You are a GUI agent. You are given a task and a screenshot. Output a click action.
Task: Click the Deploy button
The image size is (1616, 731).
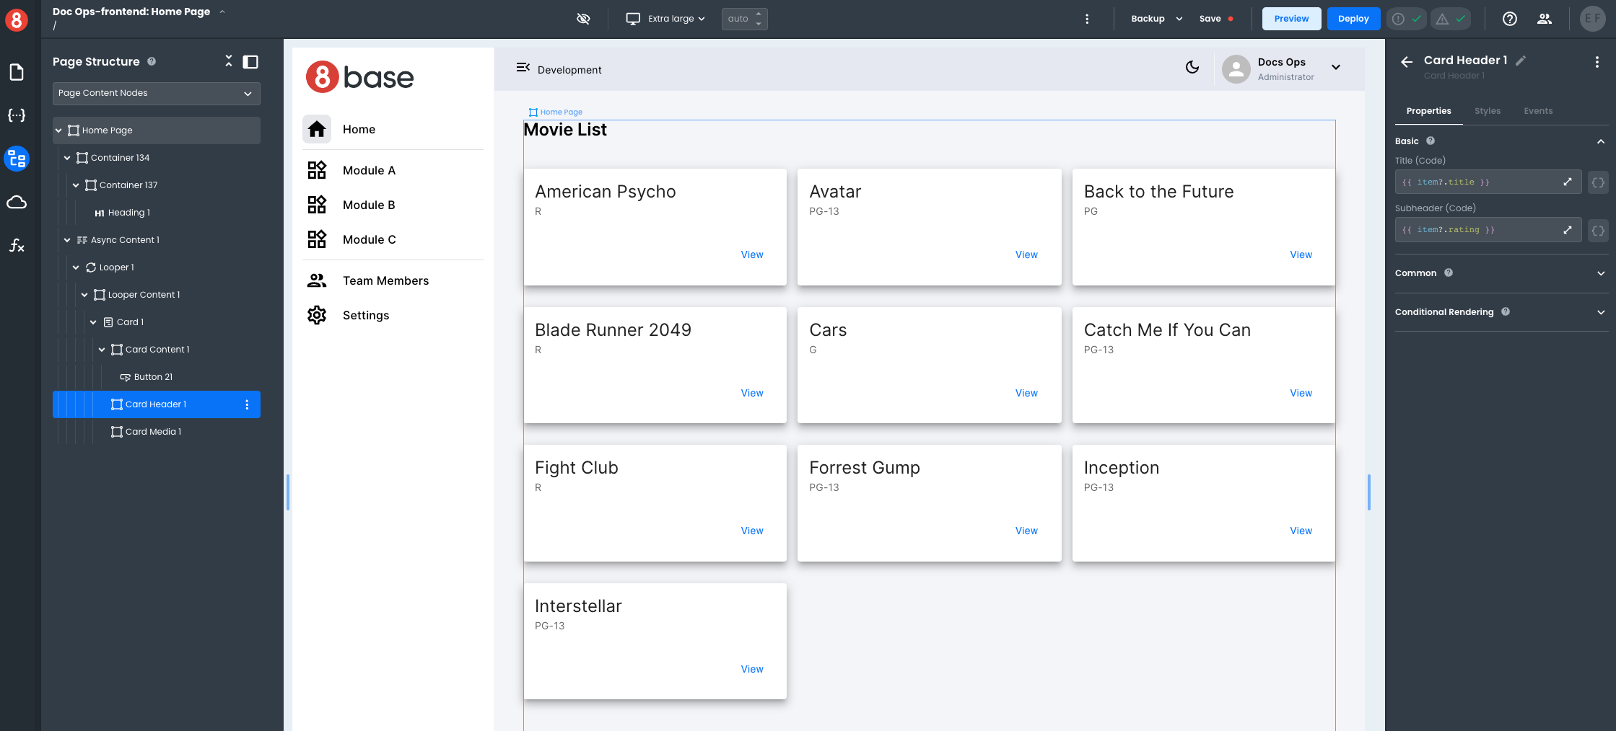click(x=1353, y=19)
